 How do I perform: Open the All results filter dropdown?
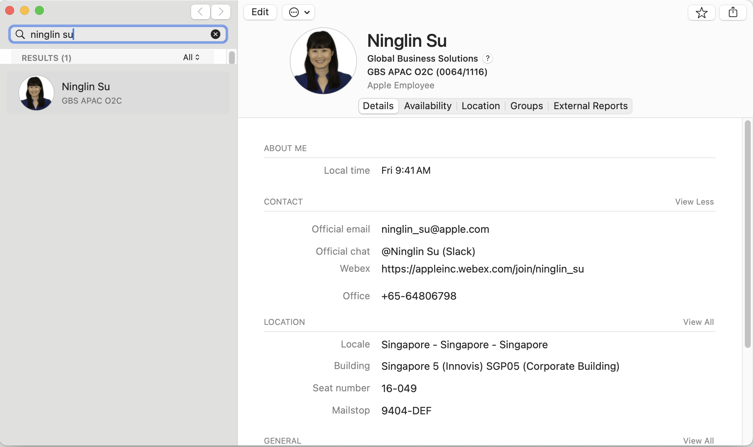[191, 57]
